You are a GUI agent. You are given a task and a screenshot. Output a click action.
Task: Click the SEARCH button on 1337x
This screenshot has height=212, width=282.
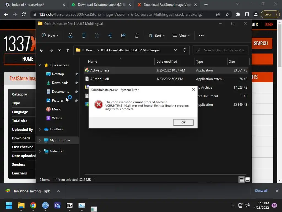tap(261, 43)
